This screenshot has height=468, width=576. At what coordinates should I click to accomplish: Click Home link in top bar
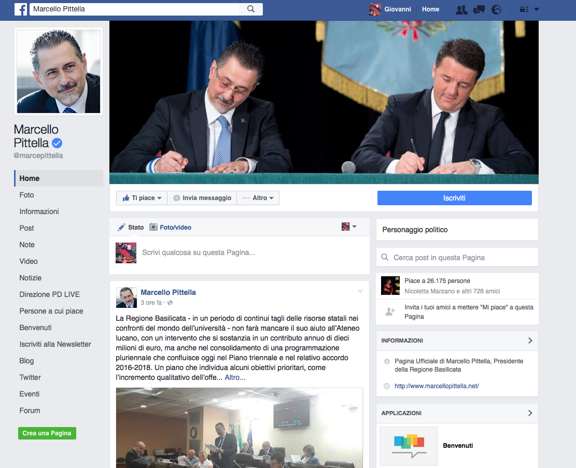click(430, 9)
